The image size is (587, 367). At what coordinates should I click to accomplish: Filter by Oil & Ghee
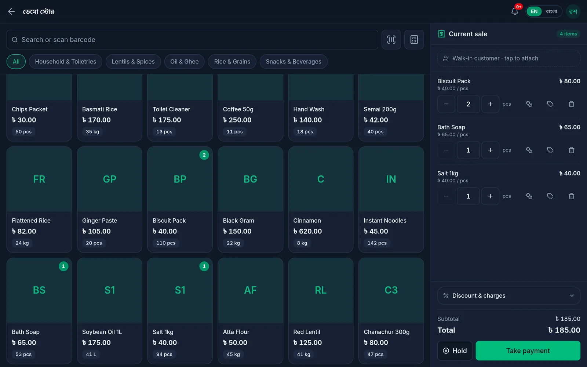[185, 62]
